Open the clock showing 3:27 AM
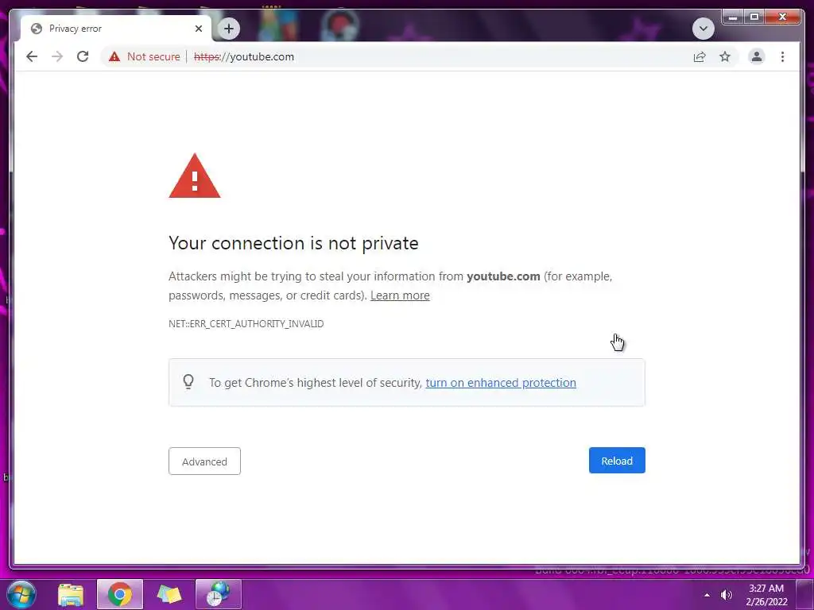Screen dimensions: 814x610 click(766, 595)
